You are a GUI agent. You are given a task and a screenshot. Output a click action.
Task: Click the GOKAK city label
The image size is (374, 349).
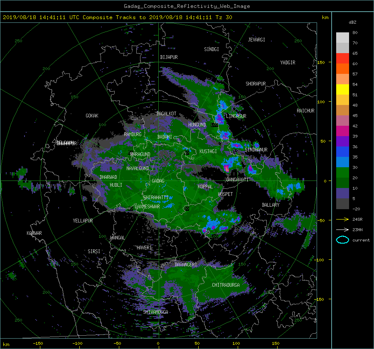point(92,116)
